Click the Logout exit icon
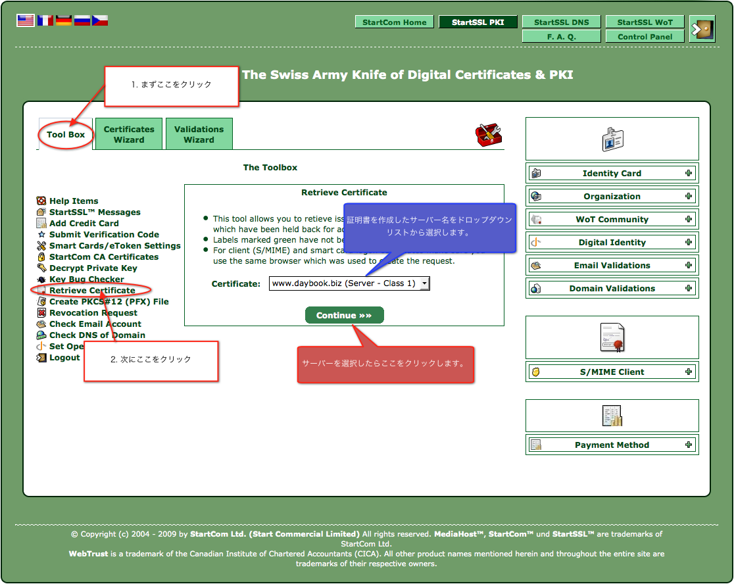Image resolution: width=734 pixels, height=584 pixels. pos(41,358)
